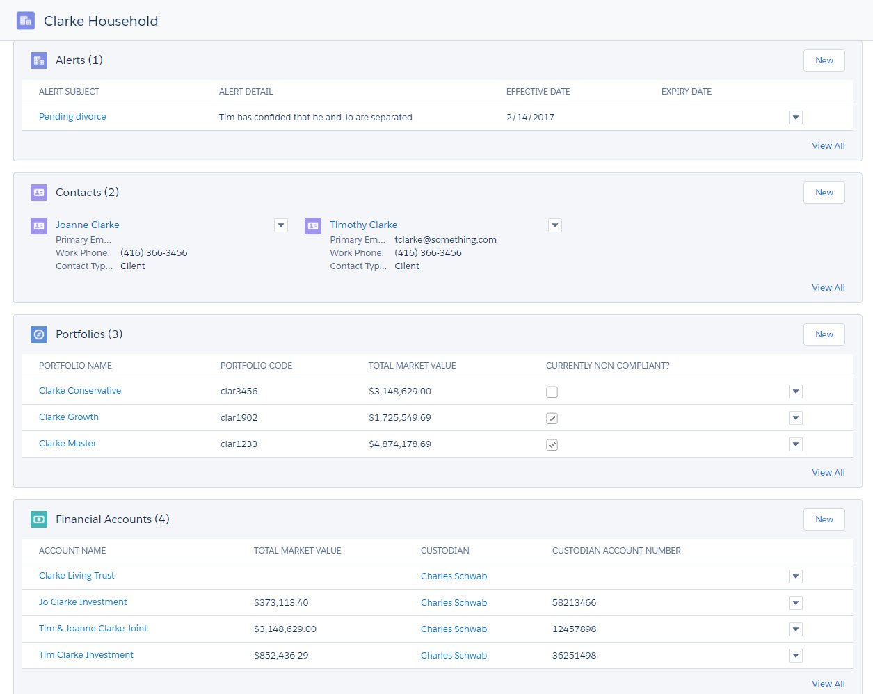Click the Alerts section icon
Screen dimensions: 873x694
39,60
